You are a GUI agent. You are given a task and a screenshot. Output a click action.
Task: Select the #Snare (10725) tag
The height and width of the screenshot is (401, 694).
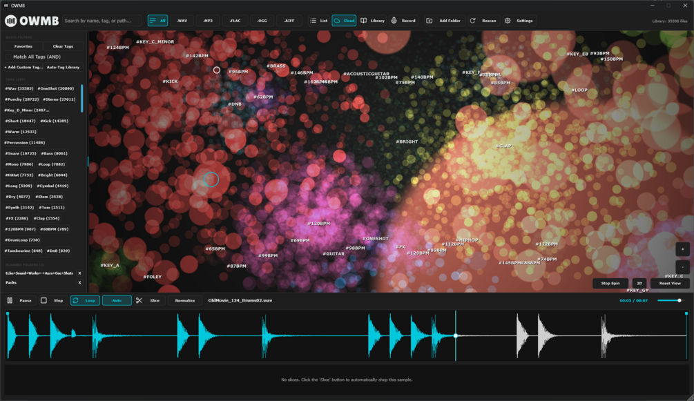pos(21,153)
